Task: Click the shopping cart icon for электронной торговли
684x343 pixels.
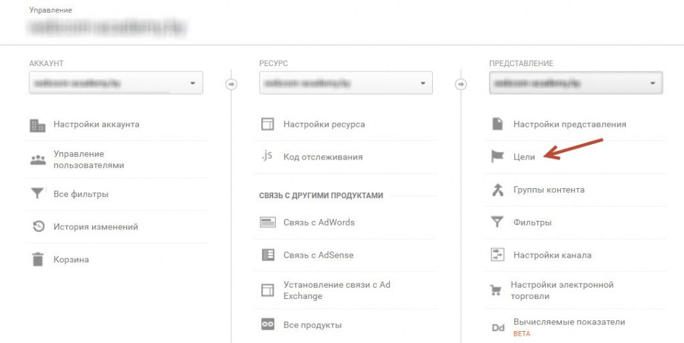Action: coord(496,290)
